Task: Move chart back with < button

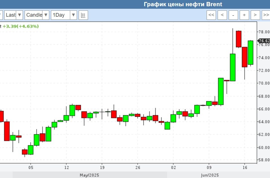Action: click(x=222, y=15)
